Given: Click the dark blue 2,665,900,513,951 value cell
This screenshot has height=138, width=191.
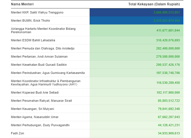Looking at the screenshot, I should [x=166, y=12].
